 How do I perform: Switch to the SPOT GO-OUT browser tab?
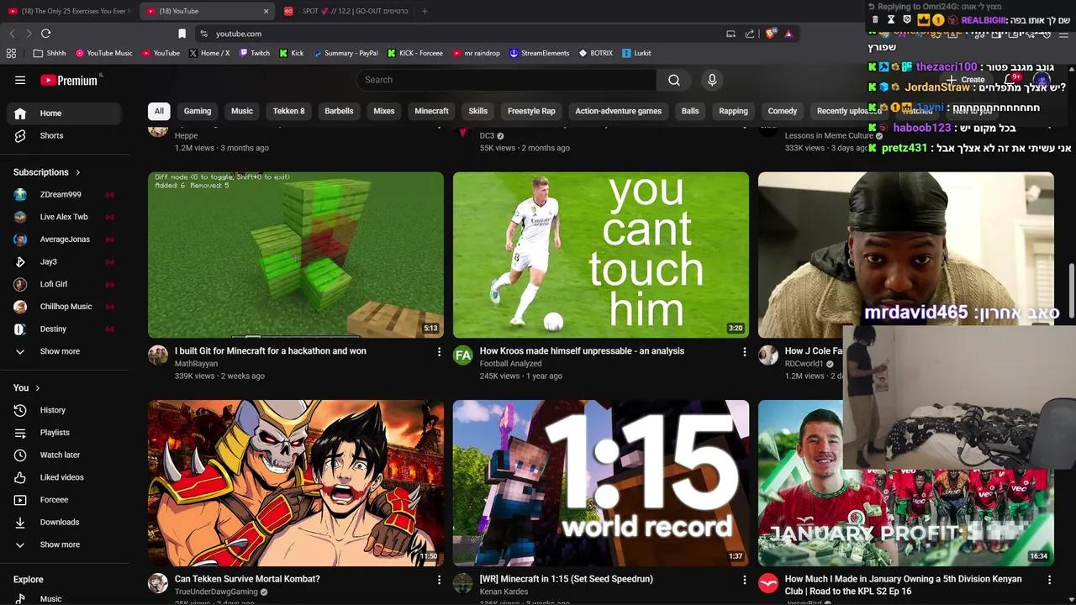(345, 11)
